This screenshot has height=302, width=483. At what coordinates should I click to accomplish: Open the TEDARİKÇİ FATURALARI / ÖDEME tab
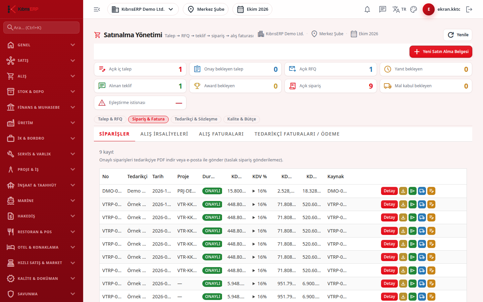tap(297, 134)
